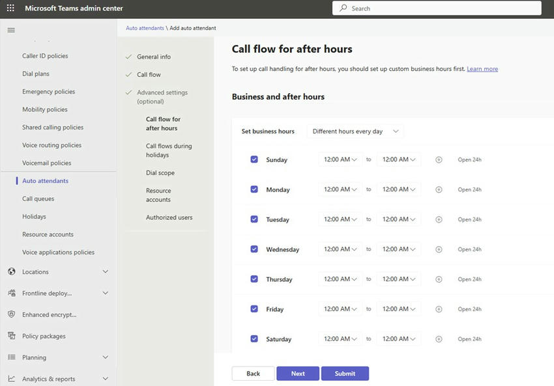Viewport: 554px width, 386px height.
Task: Uncheck the Monday checkbox
Action: click(254, 189)
